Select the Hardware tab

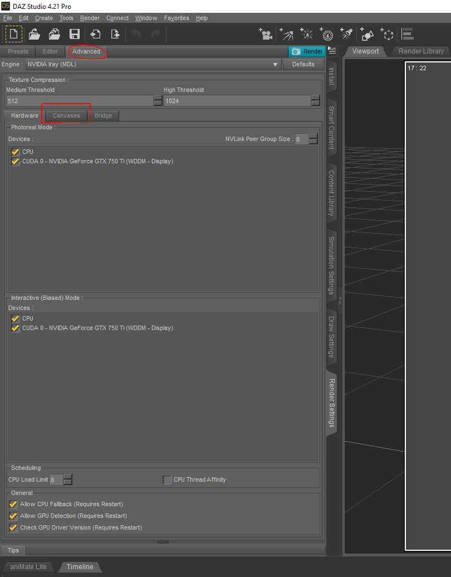[x=24, y=115]
